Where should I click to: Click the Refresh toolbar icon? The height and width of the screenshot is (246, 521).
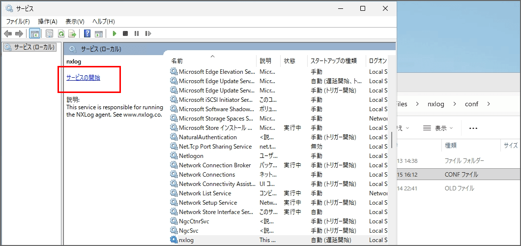pyautogui.click(x=61, y=33)
